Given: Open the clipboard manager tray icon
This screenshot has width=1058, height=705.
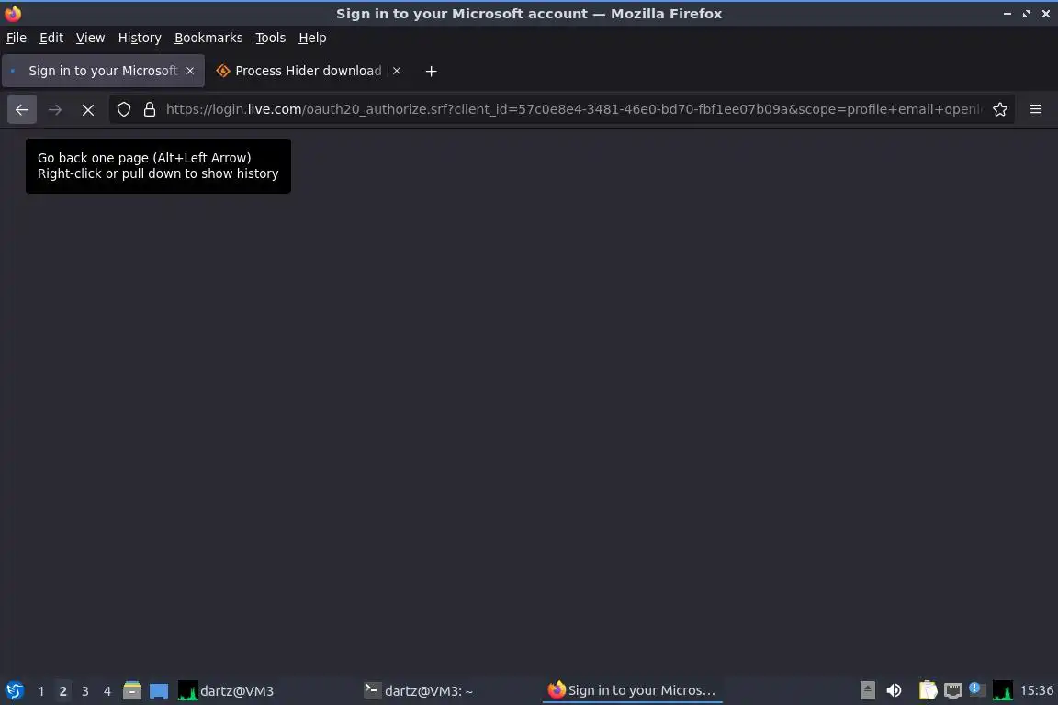Looking at the screenshot, I should [x=929, y=690].
